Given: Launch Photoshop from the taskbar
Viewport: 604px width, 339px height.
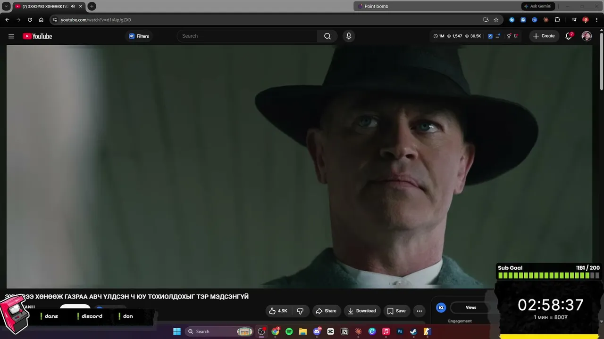Looking at the screenshot, I should pyautogui.click(x=400, y=331).
